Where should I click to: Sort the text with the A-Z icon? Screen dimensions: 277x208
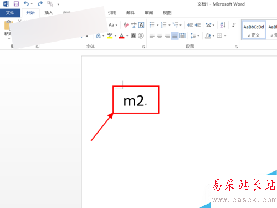[223, 25]
